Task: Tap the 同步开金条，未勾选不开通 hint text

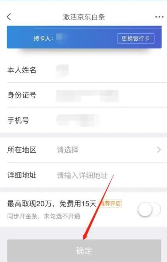Action: pyautogui.click(x=44, y=216)
